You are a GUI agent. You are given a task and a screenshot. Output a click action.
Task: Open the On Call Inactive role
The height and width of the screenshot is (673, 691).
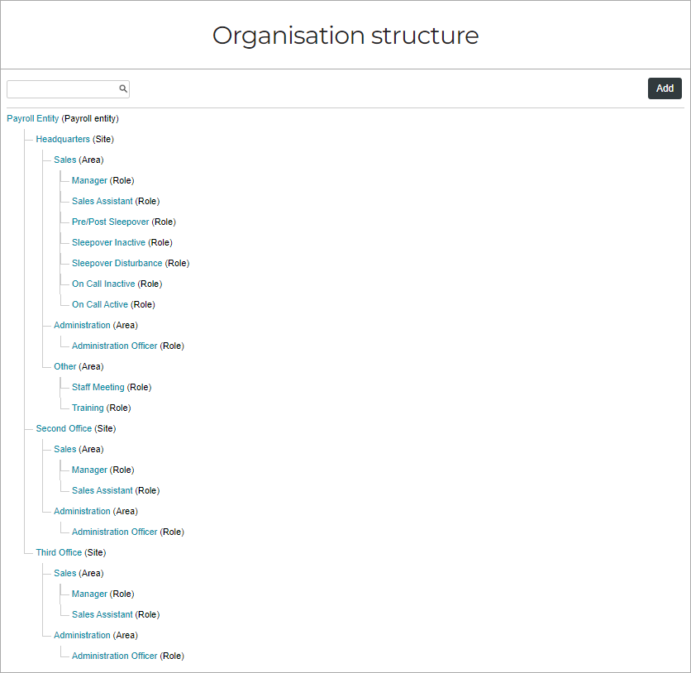point(103,284)
